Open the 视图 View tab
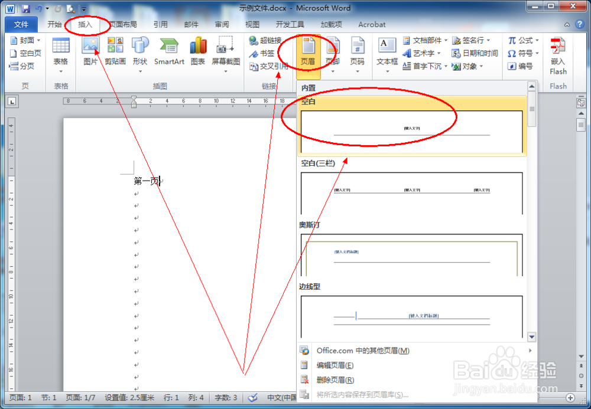 (x=252, y=24)
